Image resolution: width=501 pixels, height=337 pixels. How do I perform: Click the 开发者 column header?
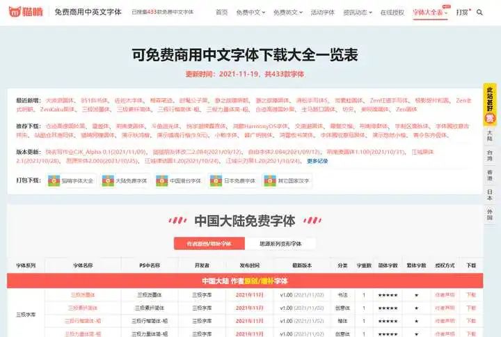coord(202,265)
